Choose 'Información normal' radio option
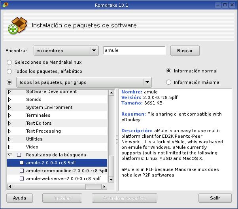Viewport: 238px width, 209px height. (x=169, y=71)
